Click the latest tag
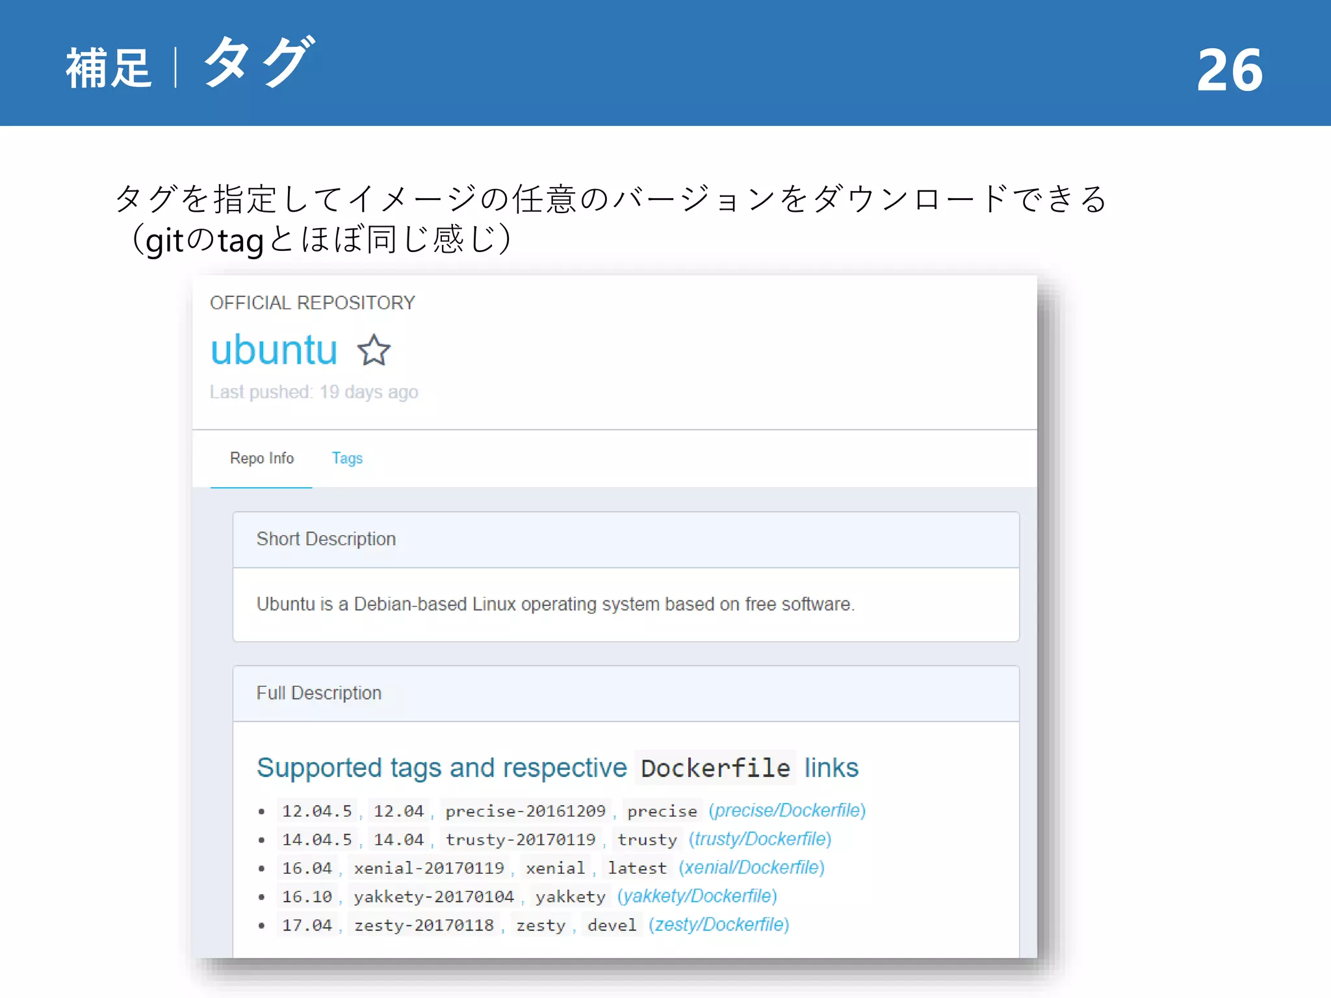 point(638,868)
